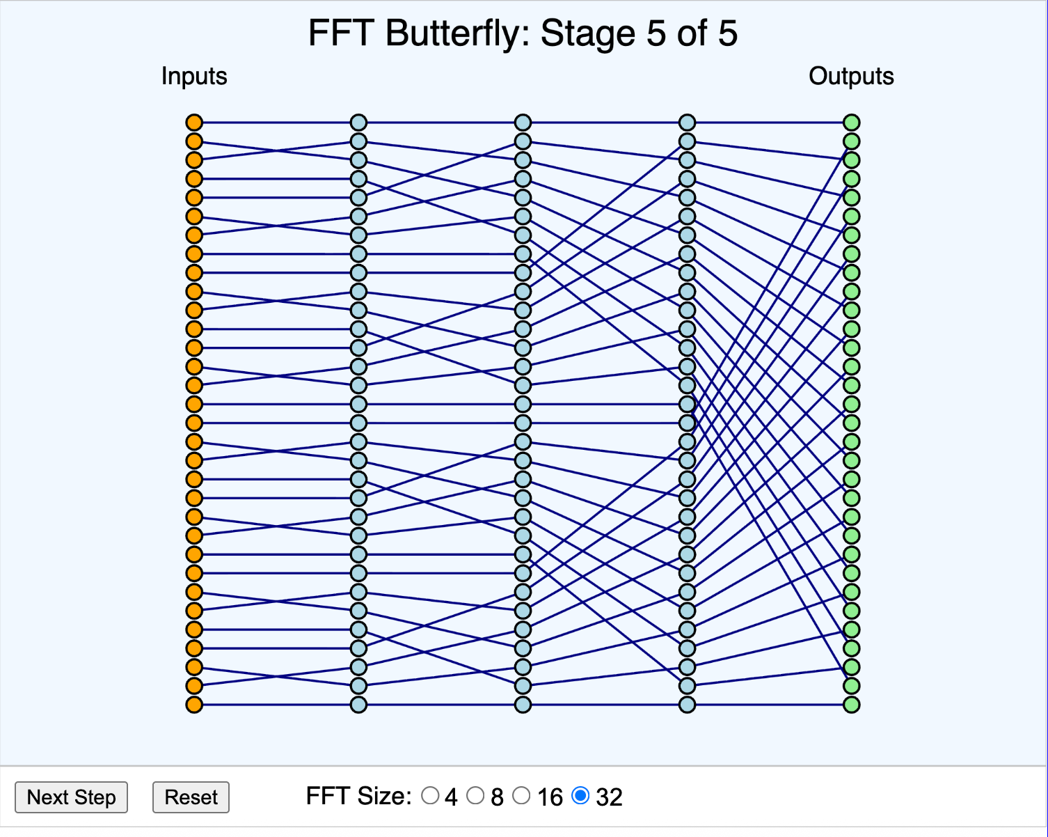Click the Reset button
This screenshot has width=1048, height=837.
[191, 797]
